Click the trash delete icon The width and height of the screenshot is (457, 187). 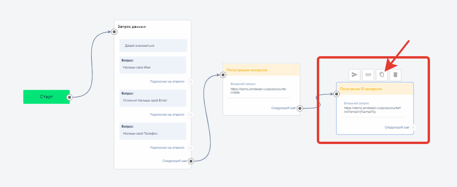pos(395,75)
